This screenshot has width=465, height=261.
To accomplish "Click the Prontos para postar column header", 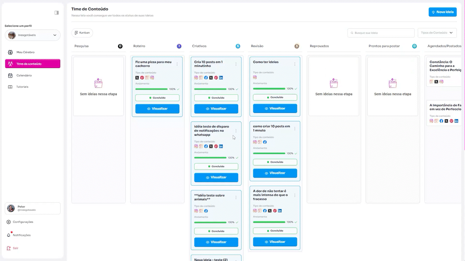I will click(384, 46).
